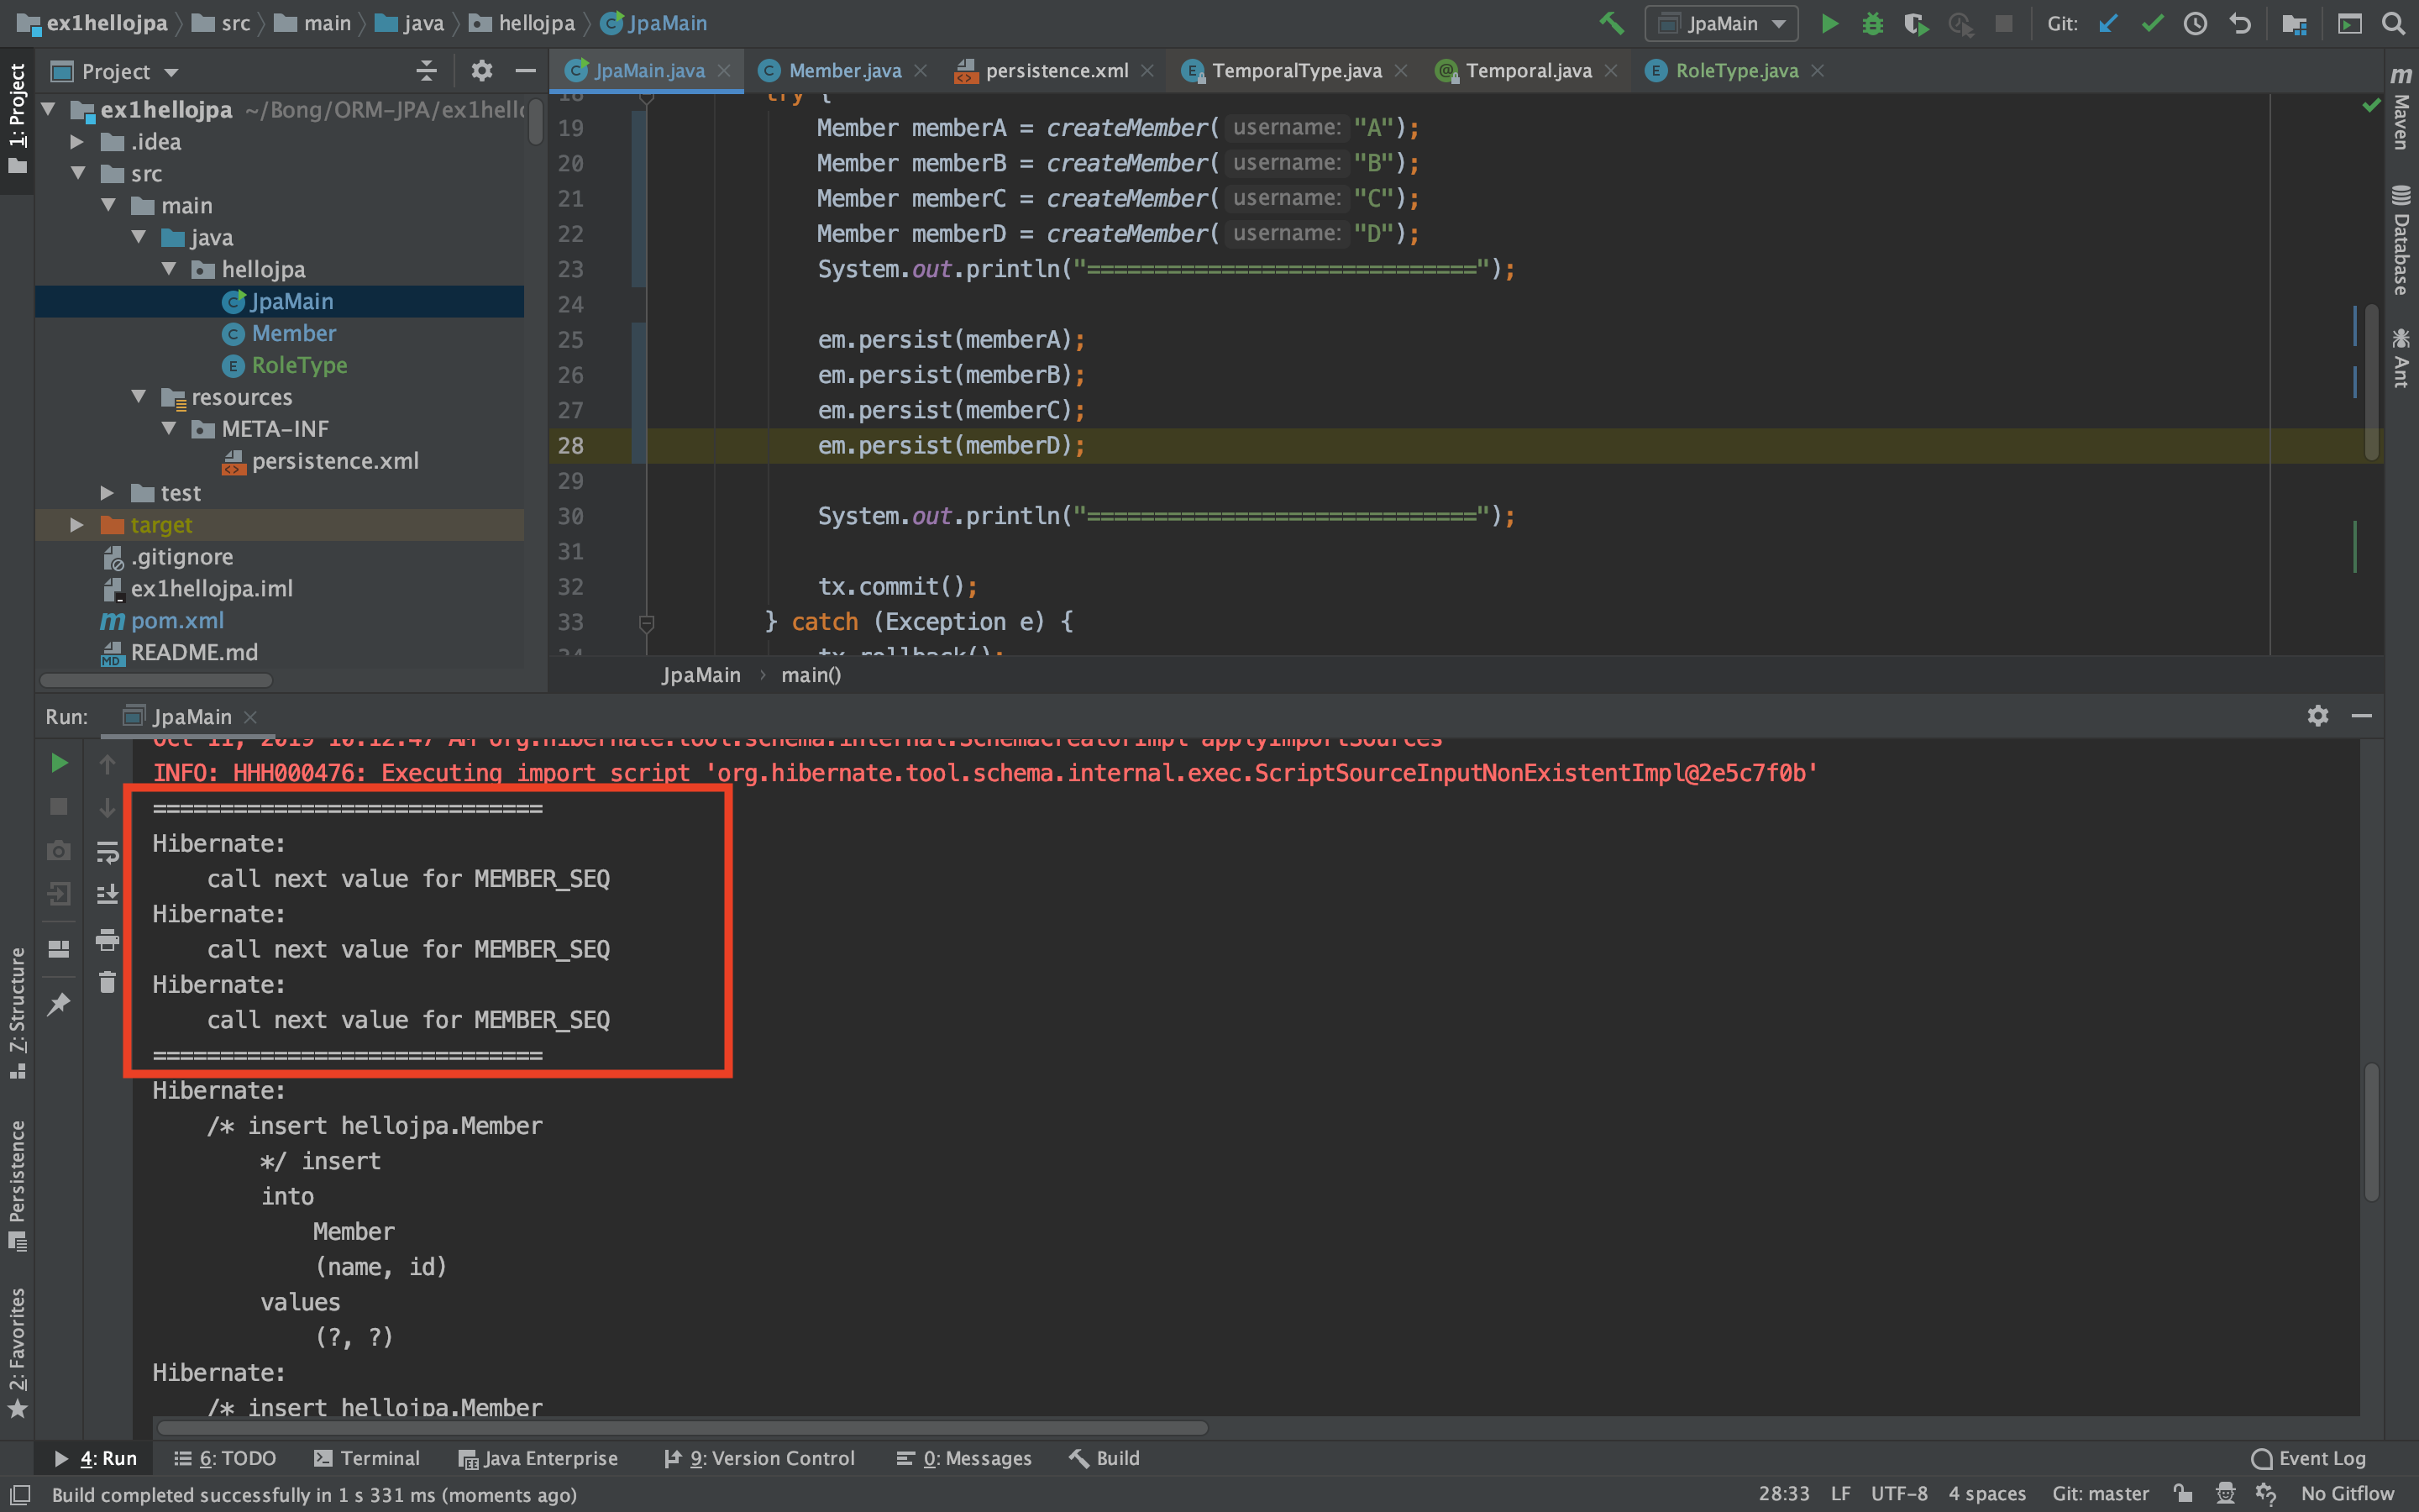Open the persistence.xml editor tab
The image size is (2419, 1512).
click(1056, 71)
